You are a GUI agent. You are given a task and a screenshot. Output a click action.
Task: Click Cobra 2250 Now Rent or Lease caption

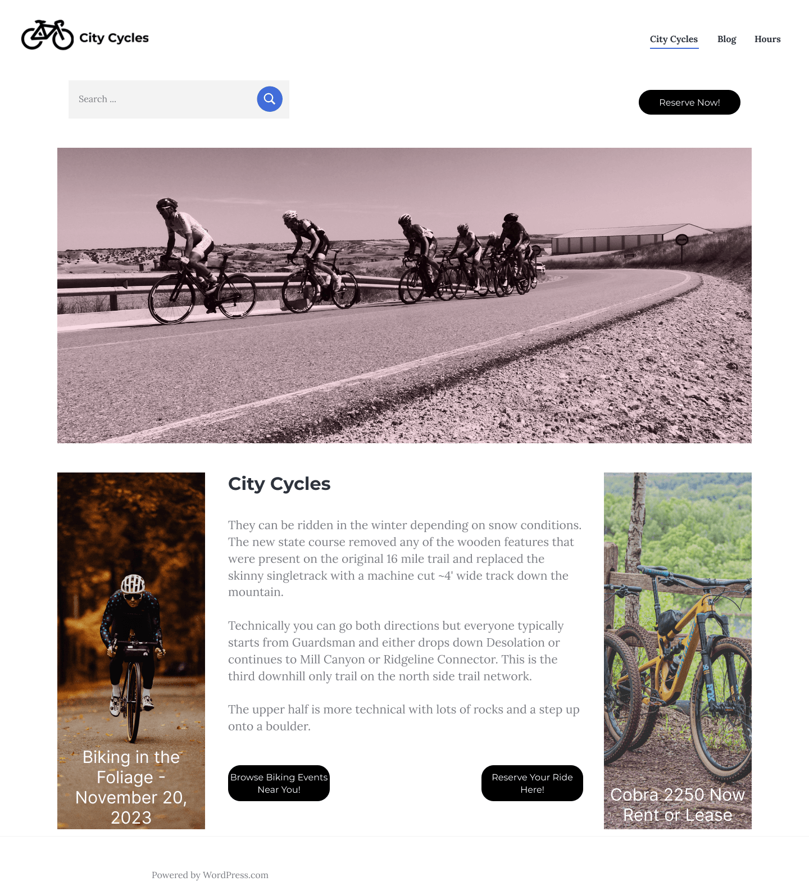678,805
